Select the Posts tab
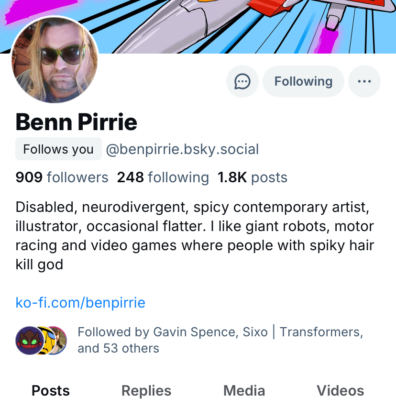The image size is (396, 409). click(51, 391)
